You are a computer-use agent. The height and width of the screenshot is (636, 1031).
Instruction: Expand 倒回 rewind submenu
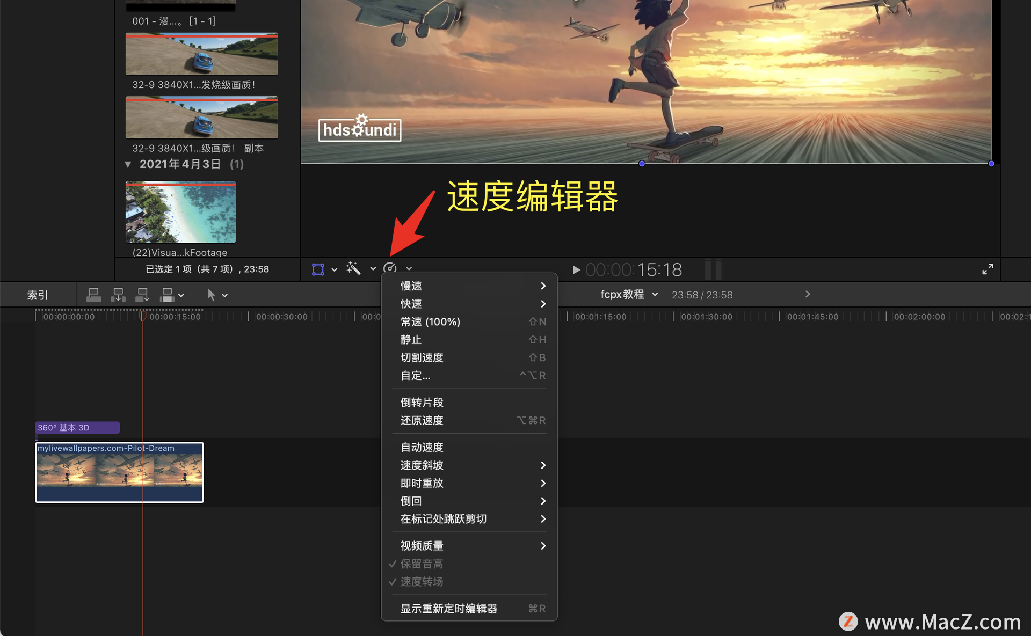pyautogui.click(x=469, y=501)
